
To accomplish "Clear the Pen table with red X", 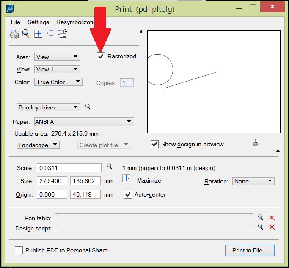I will pos(272,218).
